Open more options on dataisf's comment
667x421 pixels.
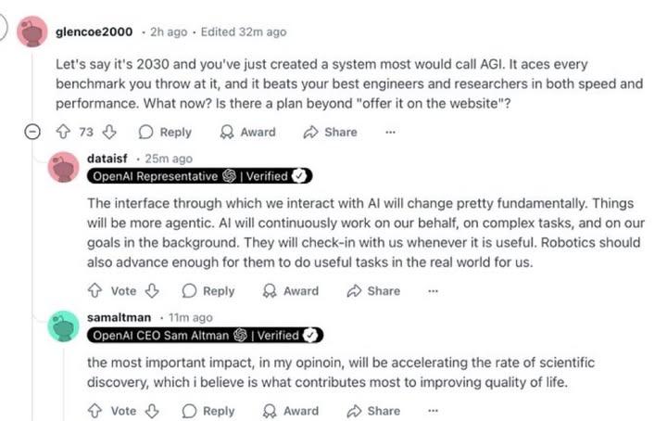(433, 290)
